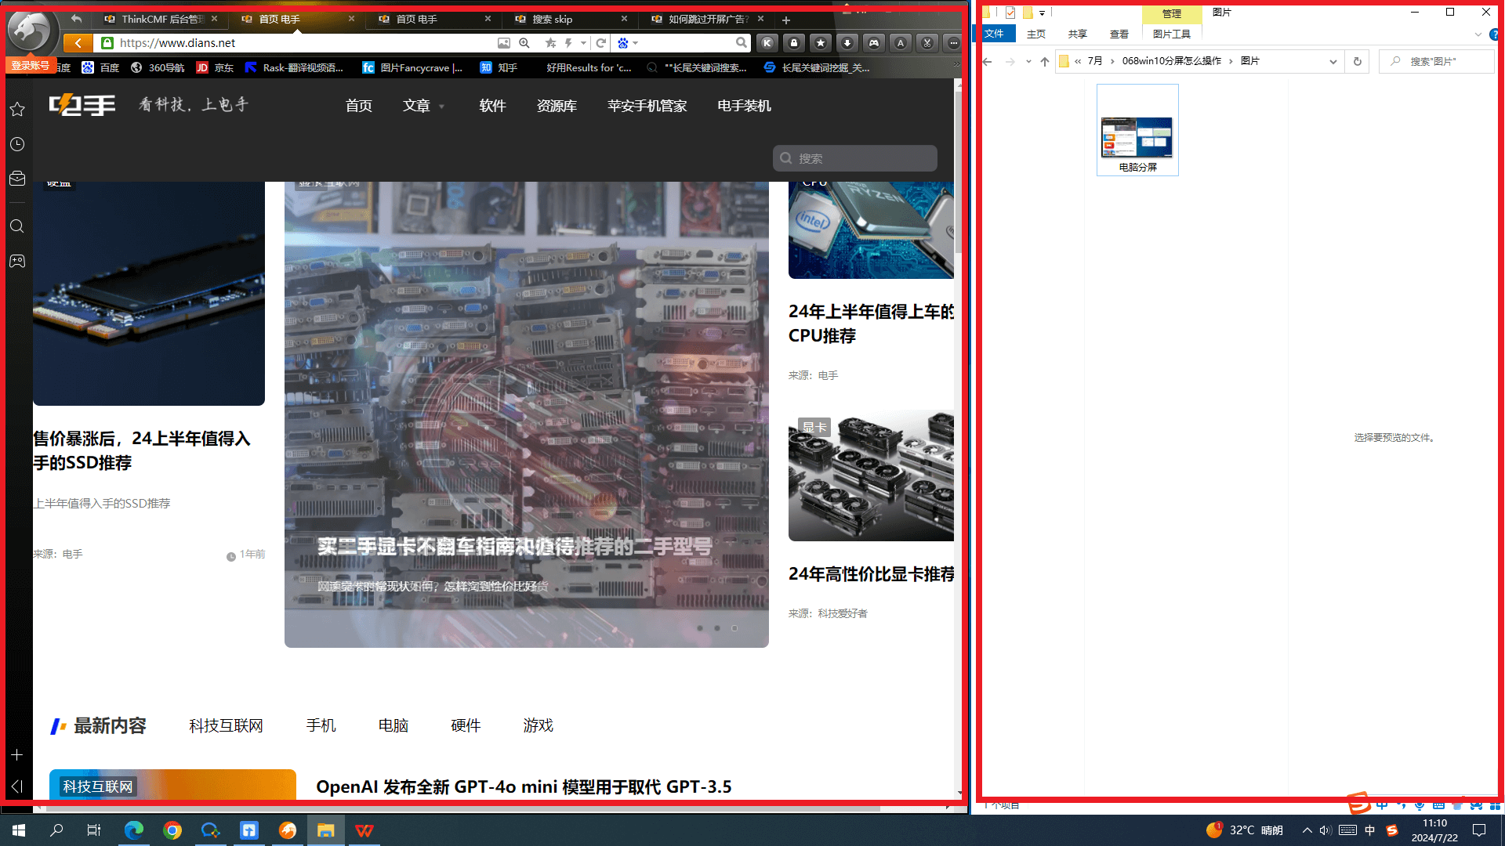Select the second carousel dot
This screenshot has height=846, width=1505.
pyautogui.click(x=716, y=627)
